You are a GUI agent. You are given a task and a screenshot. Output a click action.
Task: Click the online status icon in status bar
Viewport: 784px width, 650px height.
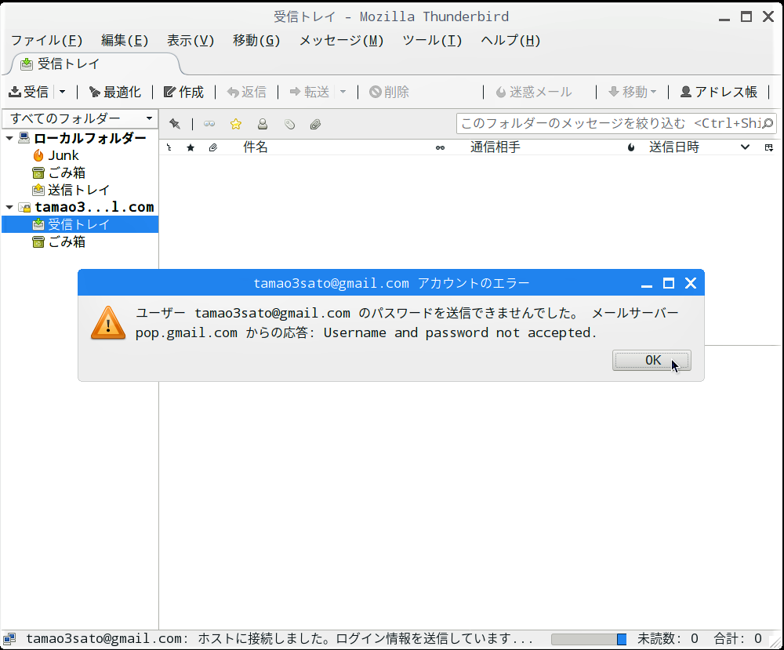[x=9, y=639]
